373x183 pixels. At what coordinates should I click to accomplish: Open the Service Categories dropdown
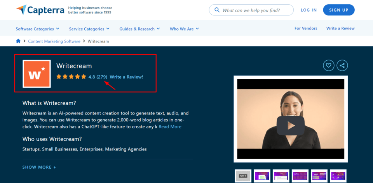pyautogui.click(x=89, y=29)
